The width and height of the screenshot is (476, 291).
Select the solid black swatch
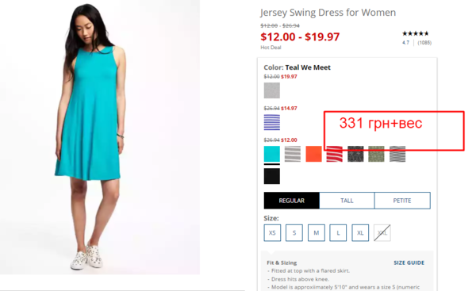point(271,176)
